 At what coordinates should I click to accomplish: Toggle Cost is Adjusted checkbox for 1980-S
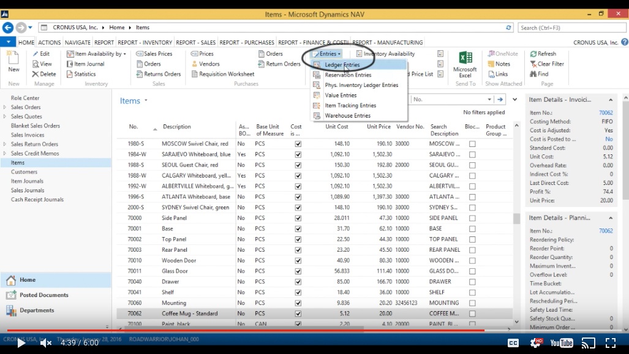click(298, 144)
